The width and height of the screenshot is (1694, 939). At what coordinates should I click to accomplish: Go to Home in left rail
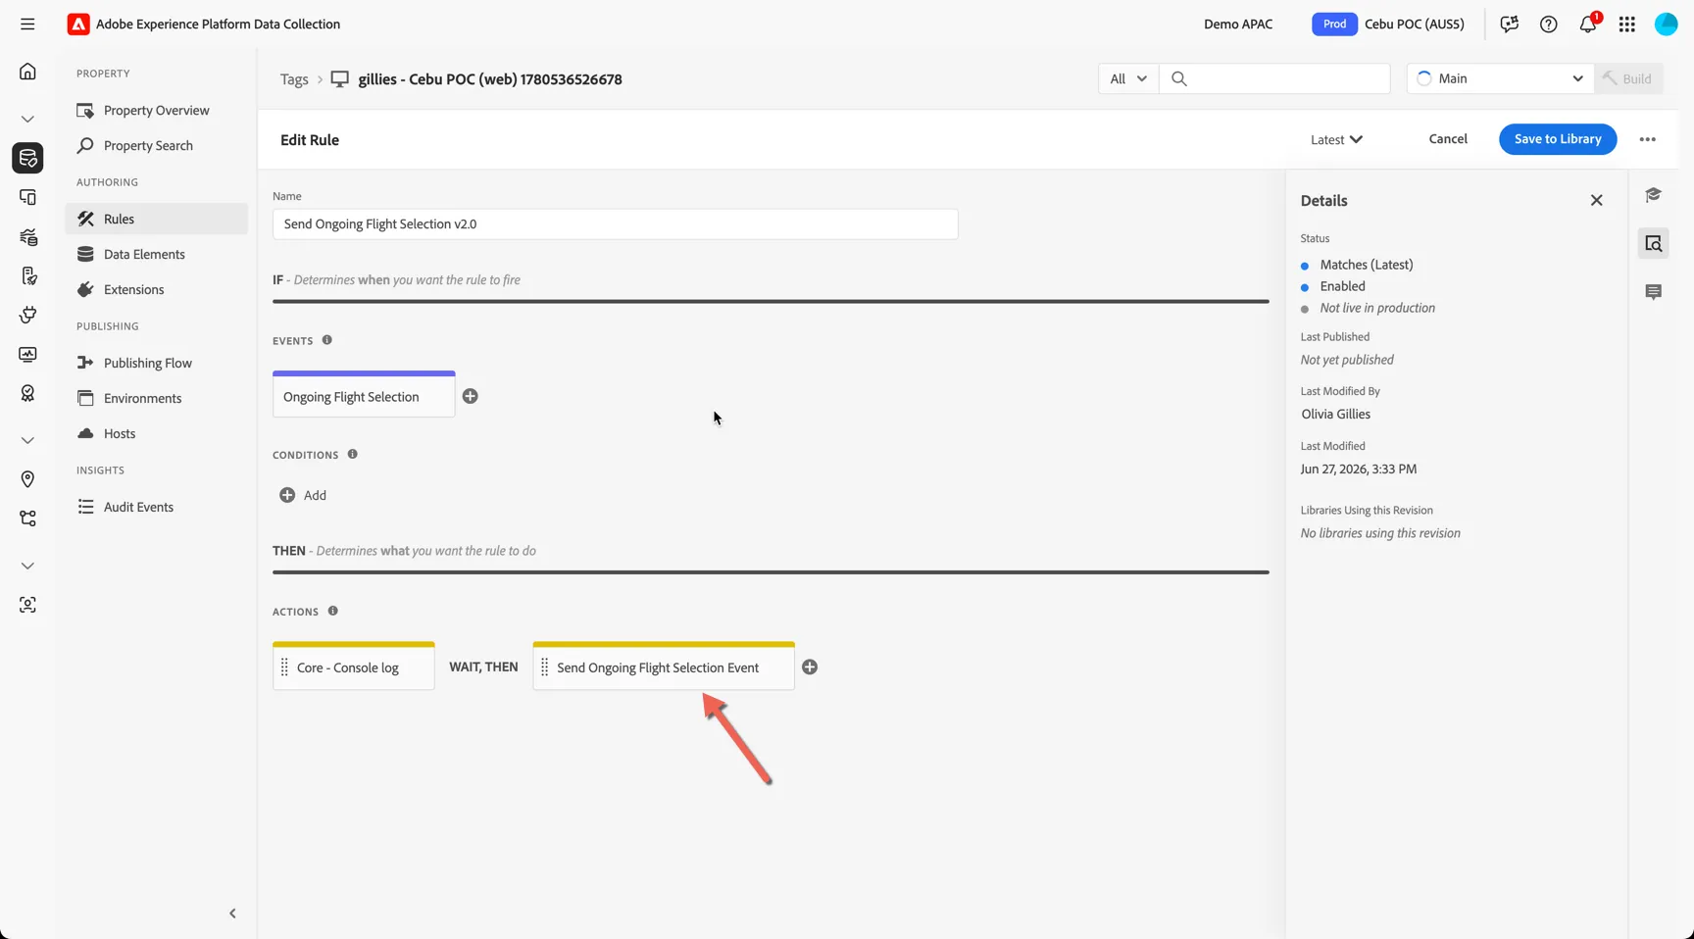pyautogui.click(x=27, y=72)
